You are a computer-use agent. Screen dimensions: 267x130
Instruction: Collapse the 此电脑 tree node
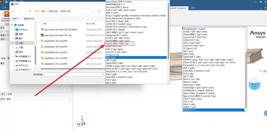[12, 25]
